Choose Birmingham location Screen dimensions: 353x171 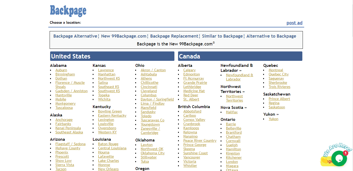[x=65, y=74]
